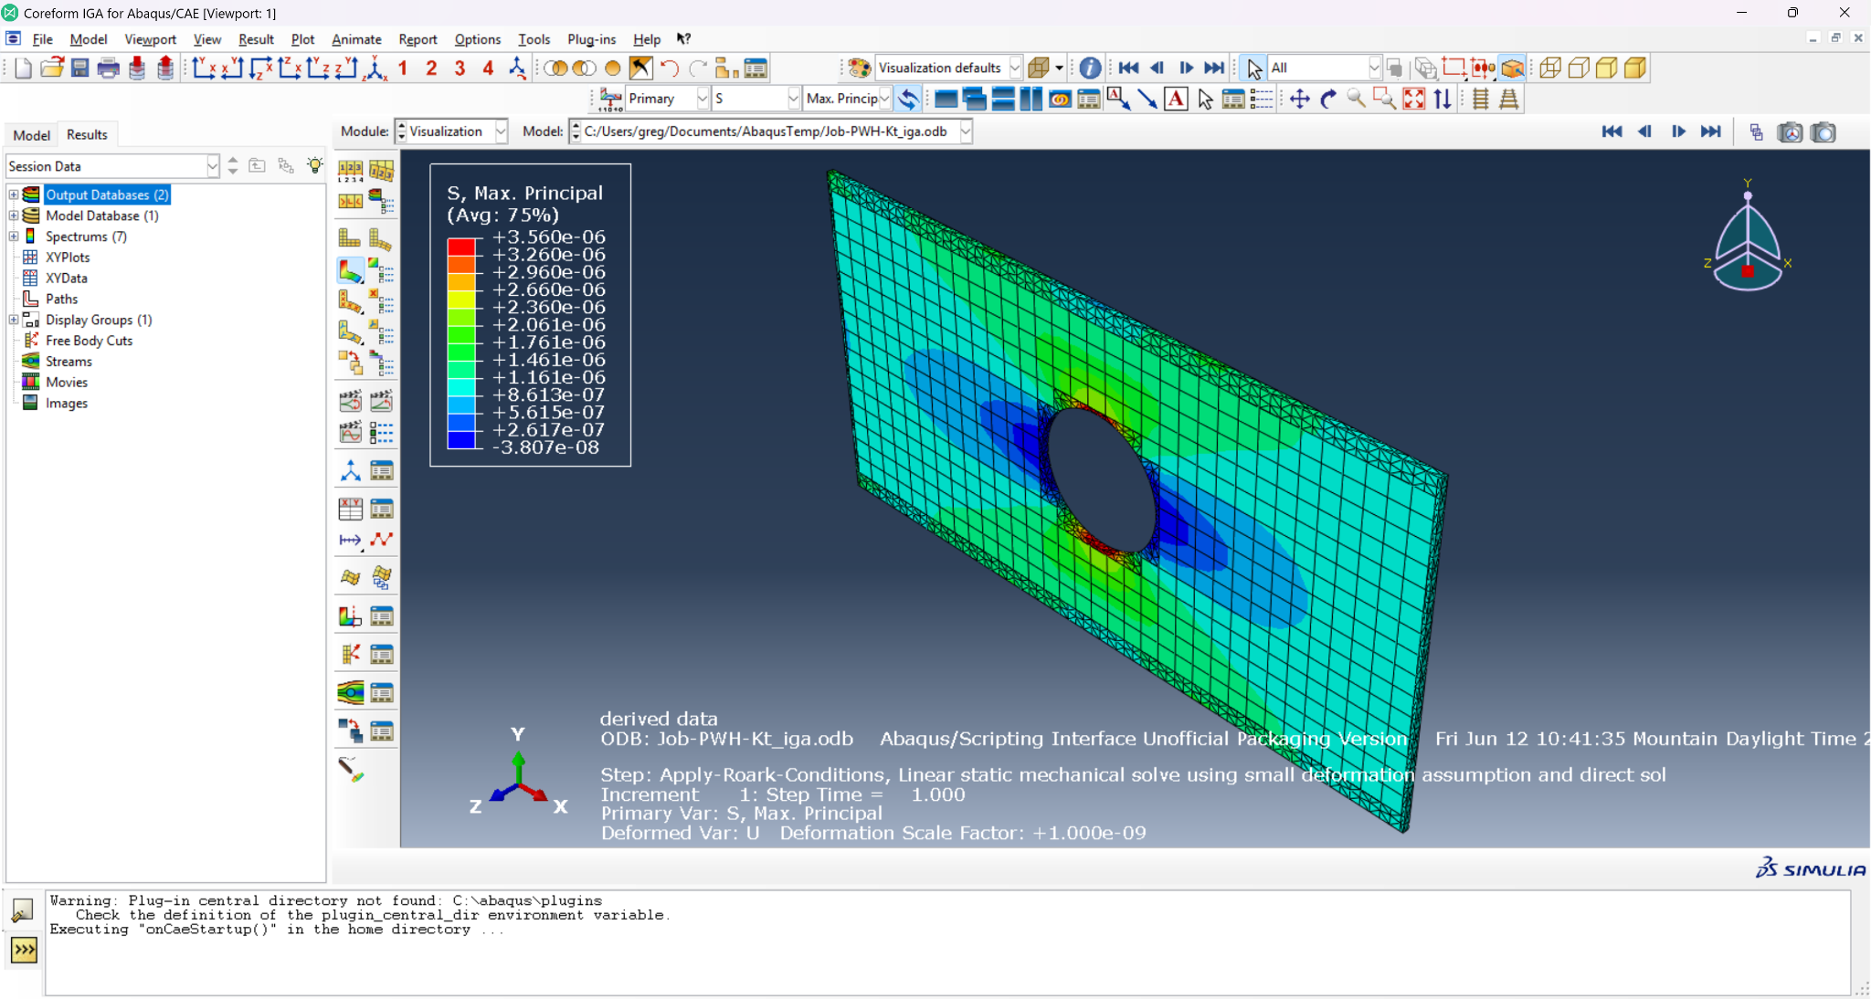1871x999 pixels.
Task: Expand the Output Databases tree node
Action: pyautogui.click(x=14, y=195)
